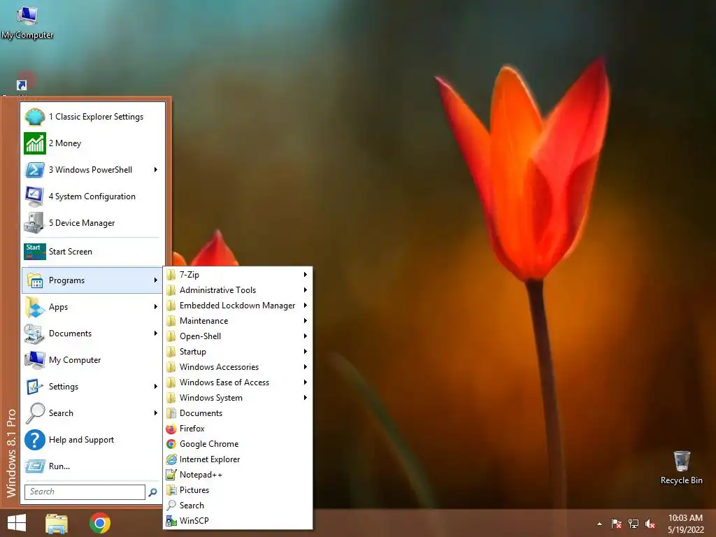Click the network tray icon

(x=633, y=524)
